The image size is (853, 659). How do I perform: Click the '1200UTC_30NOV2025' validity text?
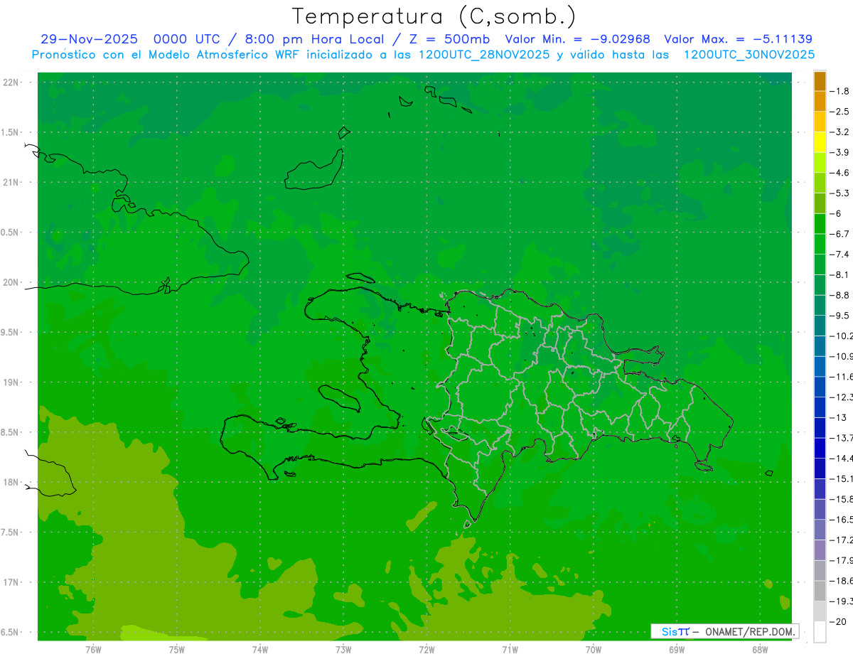(x=749, y=55)
